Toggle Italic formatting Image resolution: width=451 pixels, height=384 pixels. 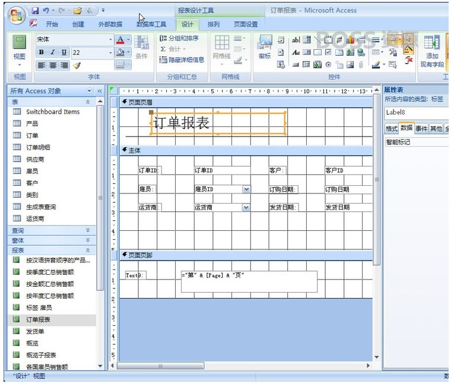53,52
